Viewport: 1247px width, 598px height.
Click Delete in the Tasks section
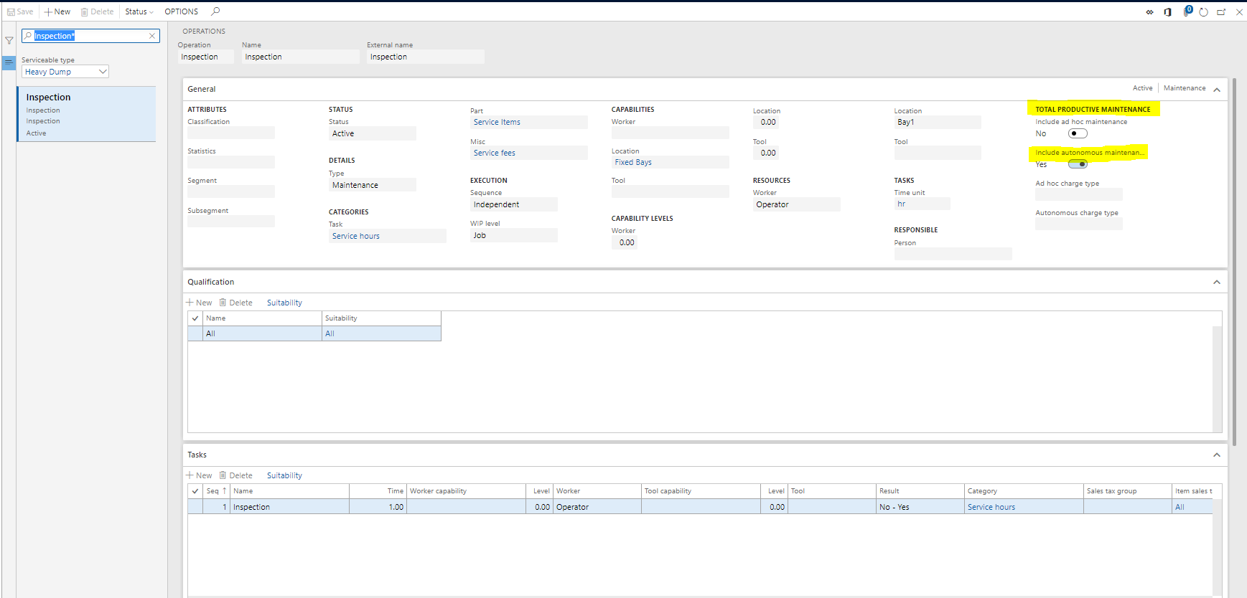click(236, 475)
